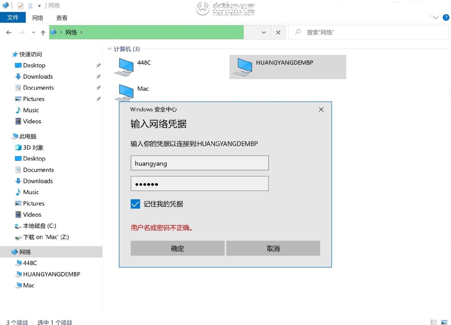Select the HUANGYANGDEMBP computer icon
Screen dimensions: 451x325
point(243,67)
